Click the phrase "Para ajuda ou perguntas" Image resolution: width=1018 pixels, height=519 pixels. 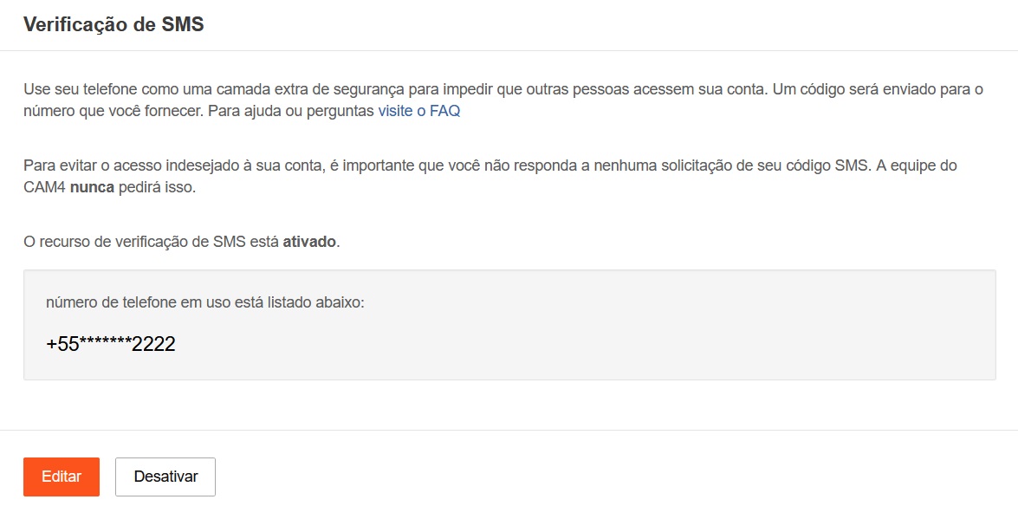290,111
